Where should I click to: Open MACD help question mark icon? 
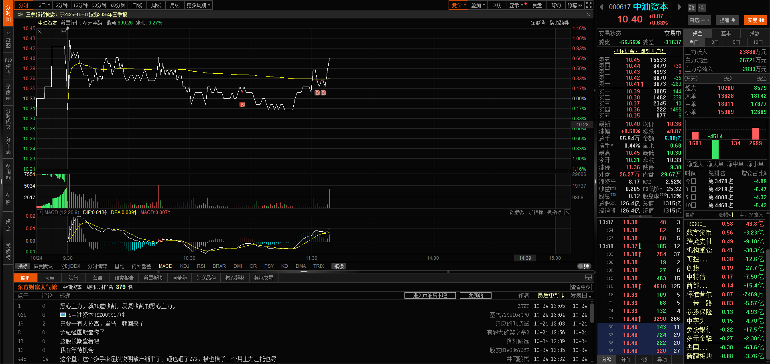(40, 212)
